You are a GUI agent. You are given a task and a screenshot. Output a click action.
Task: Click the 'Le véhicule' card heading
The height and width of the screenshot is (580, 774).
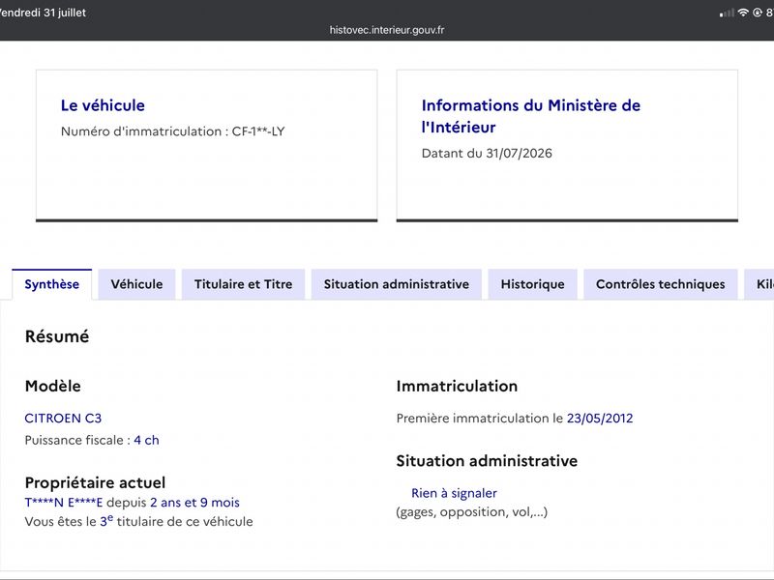103,105
